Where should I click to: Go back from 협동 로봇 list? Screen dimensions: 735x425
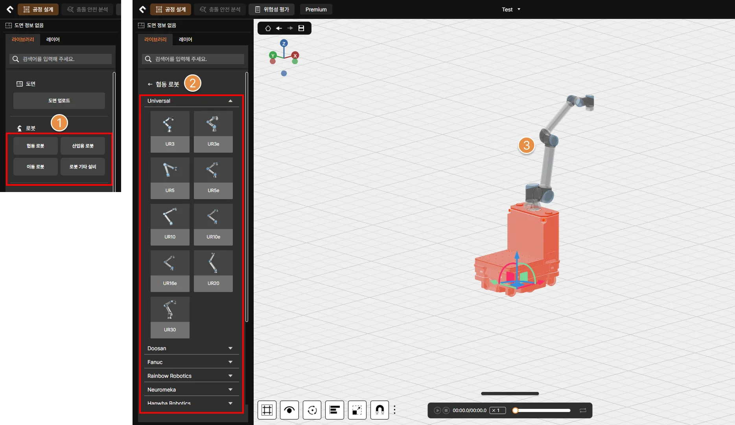150,84
